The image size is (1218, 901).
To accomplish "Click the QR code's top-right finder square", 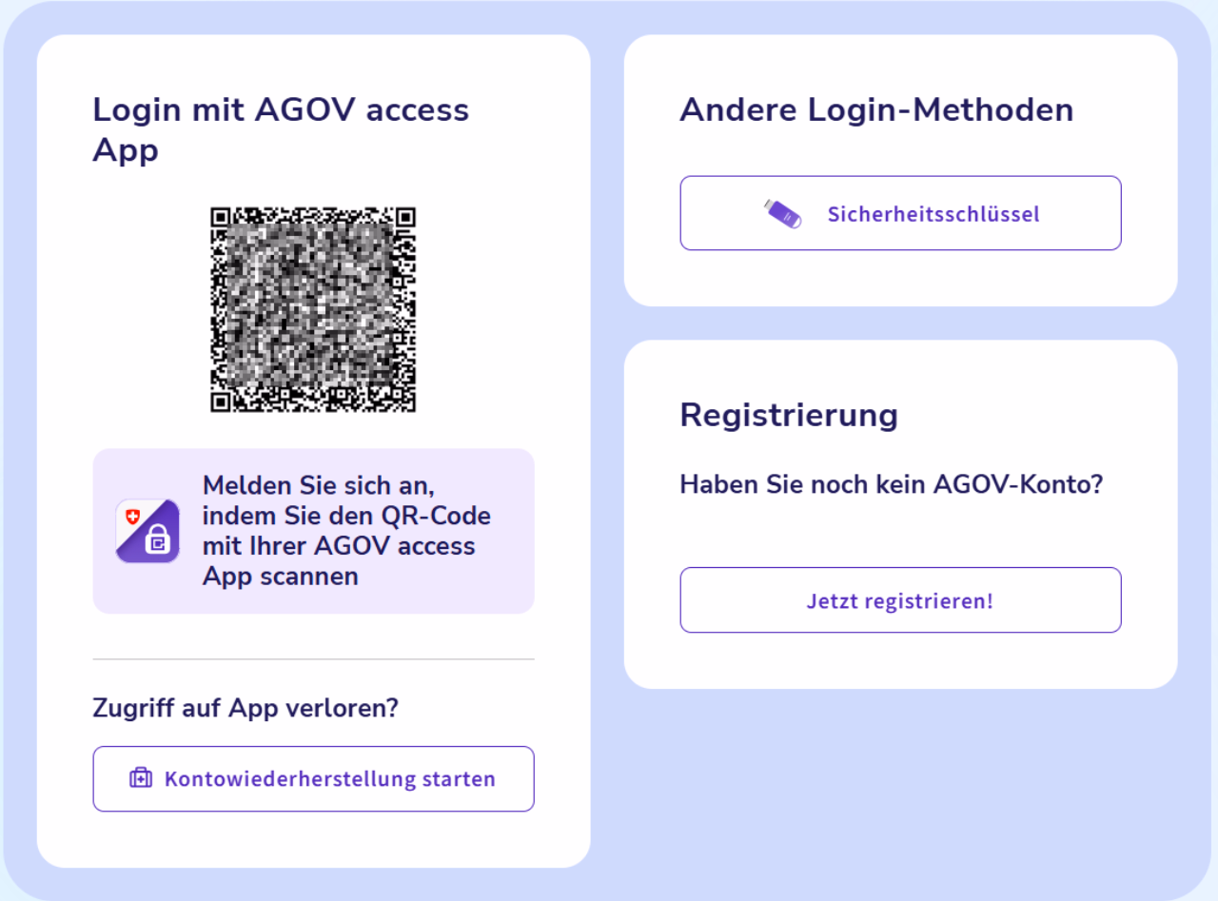I will tap(405, 217).
